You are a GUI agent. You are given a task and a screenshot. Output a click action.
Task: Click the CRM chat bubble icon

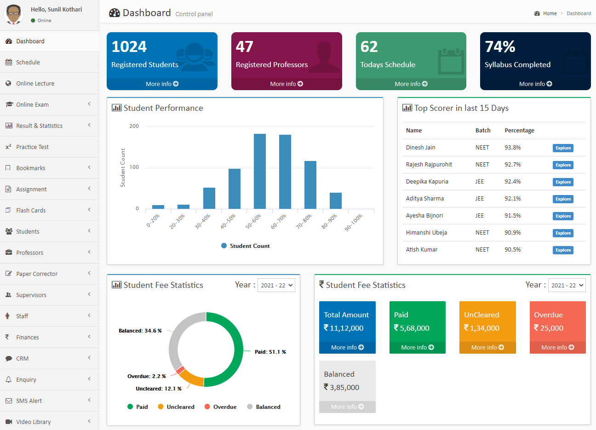point(9,358)
